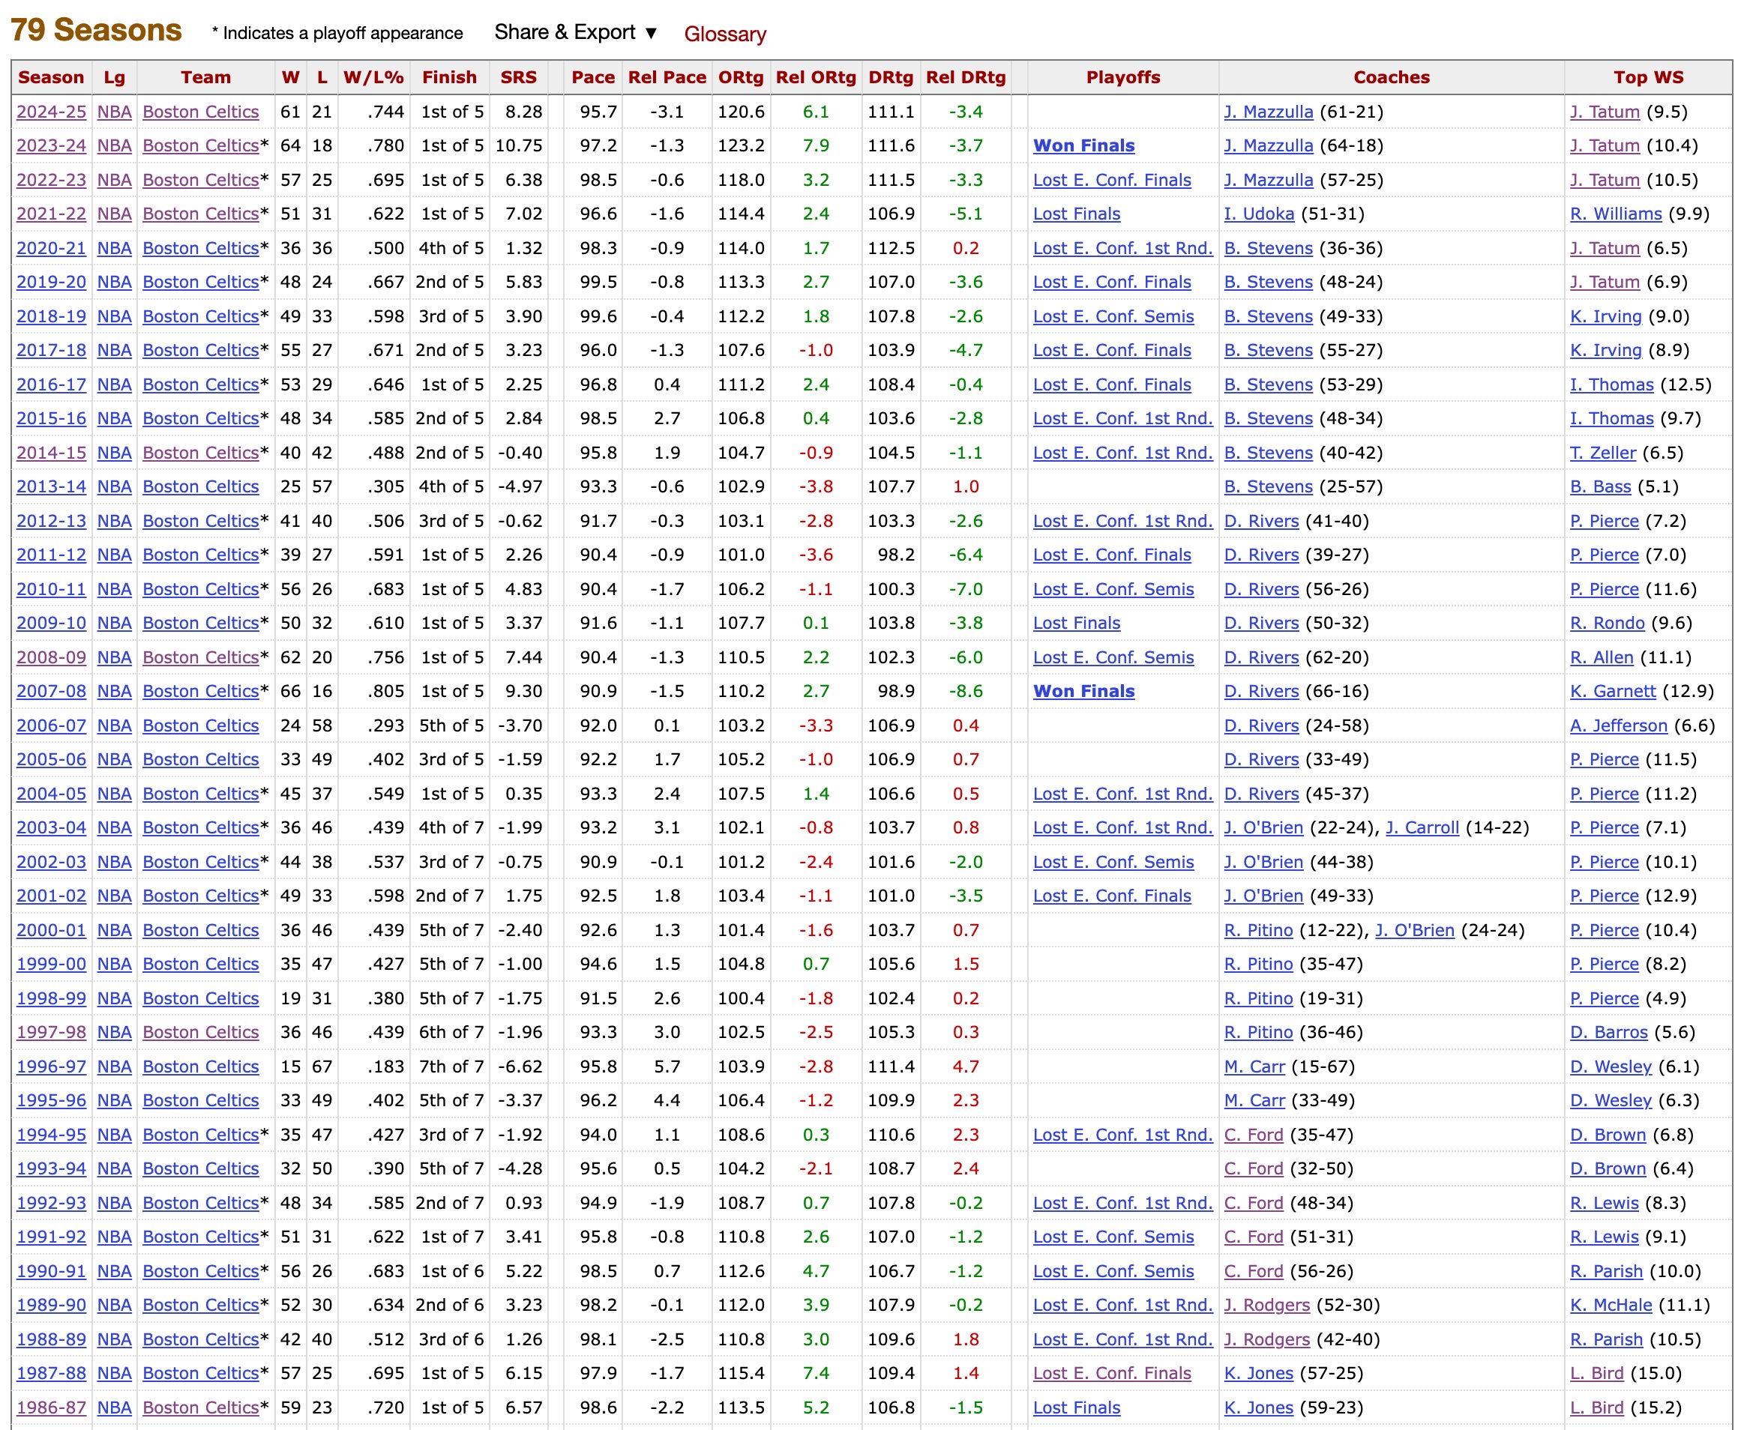
Task: Sort by SRS column header
Action: pos(518,77)
